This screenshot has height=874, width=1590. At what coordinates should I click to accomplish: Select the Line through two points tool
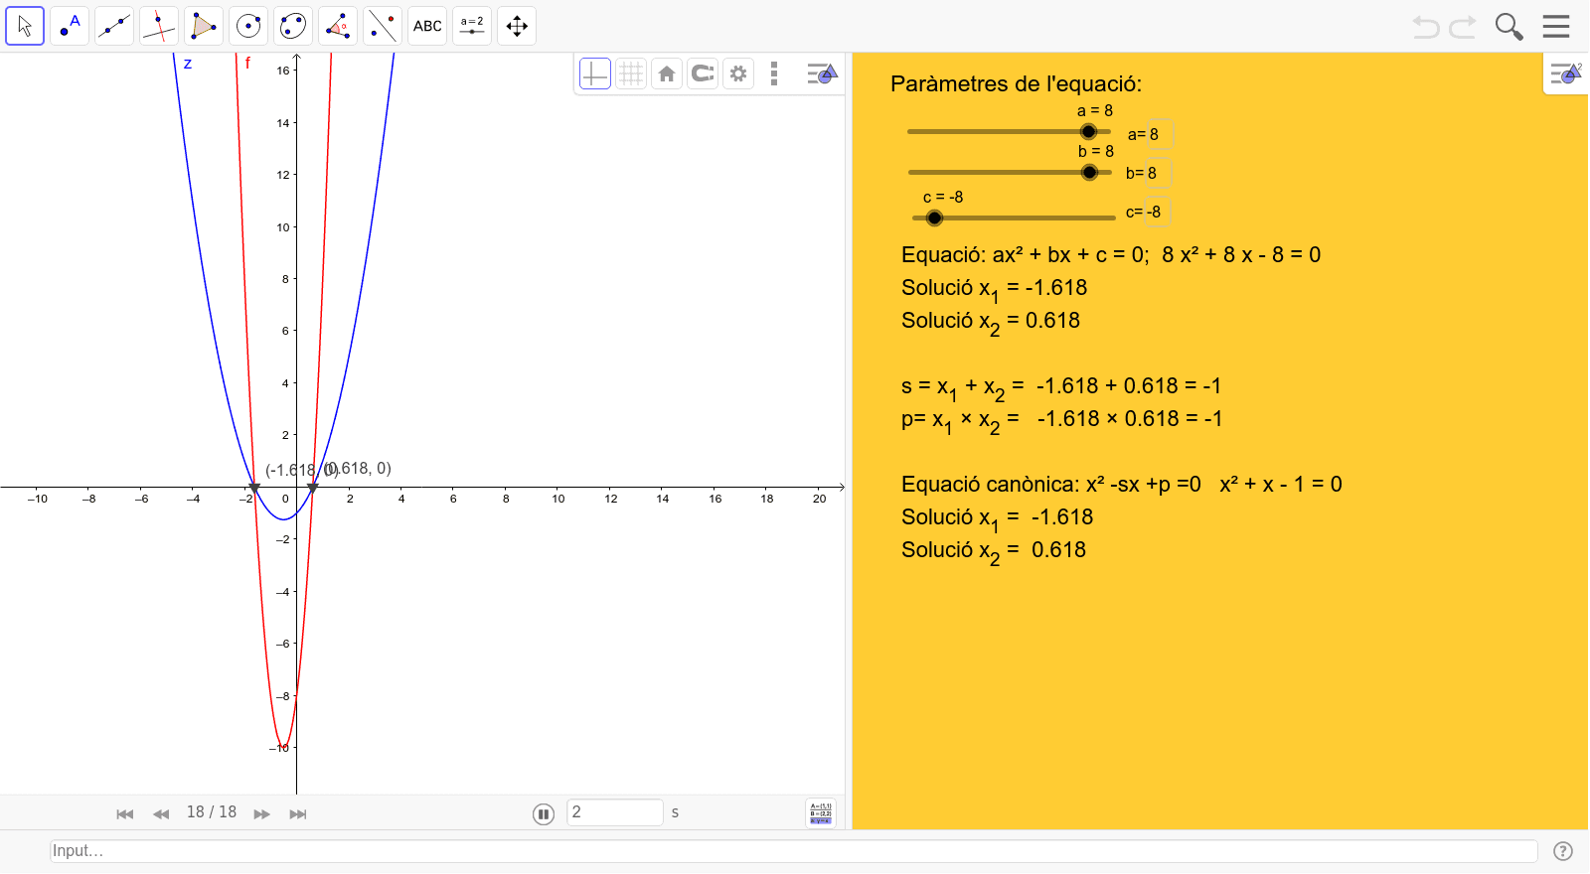(x=114, y=26)
